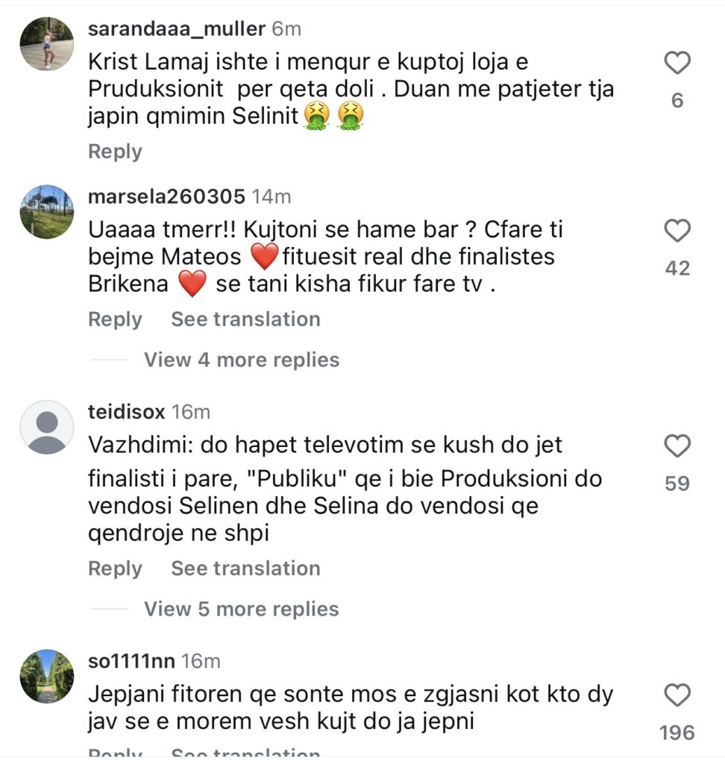Expand View 5 more replies
This screenshot has width=725, height=764.
click(x=242, y=609)
